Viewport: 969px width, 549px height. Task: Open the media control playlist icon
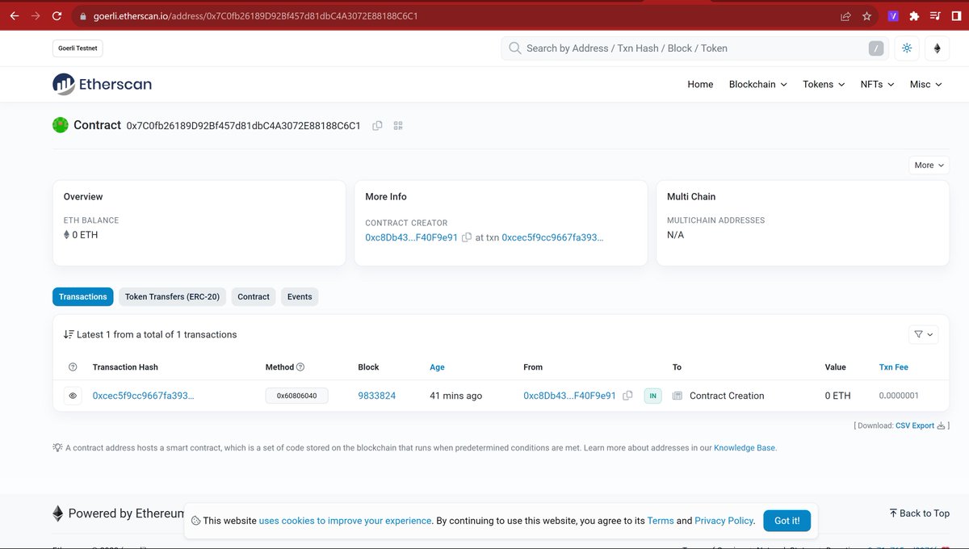click(934, 16)
